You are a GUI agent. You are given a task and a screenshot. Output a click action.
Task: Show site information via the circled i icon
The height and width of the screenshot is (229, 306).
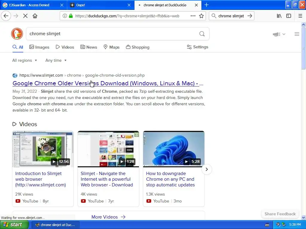click(x=65, y=16)
